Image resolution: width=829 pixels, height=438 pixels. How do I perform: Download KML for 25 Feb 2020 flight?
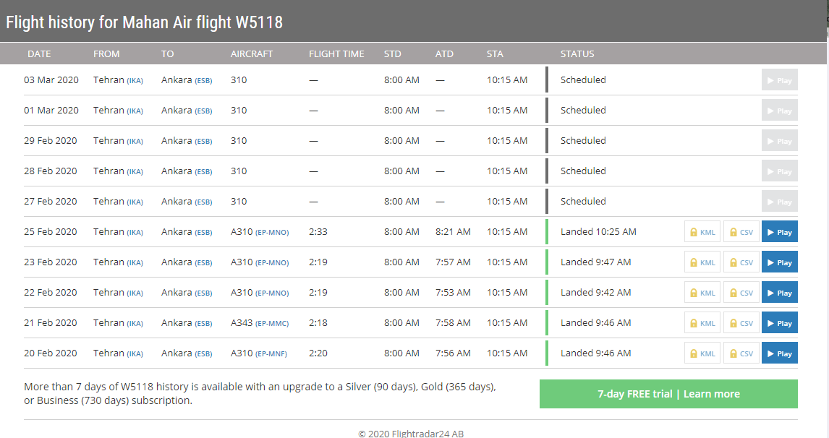(x=702, y=232)
